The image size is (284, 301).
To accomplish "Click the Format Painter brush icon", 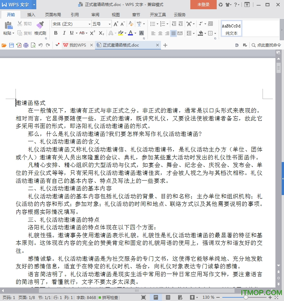I will (x=40, y=25).
